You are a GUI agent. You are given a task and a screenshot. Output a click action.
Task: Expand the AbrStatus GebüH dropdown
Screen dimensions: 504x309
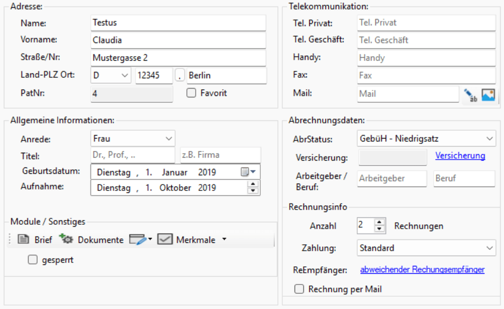point(490,139)
